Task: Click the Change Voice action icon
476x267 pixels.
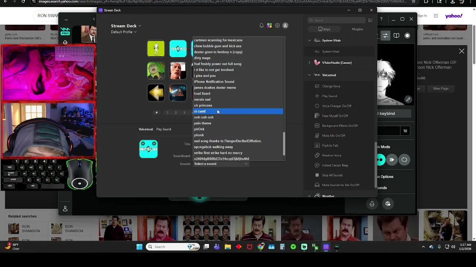Action: point(317,86)
